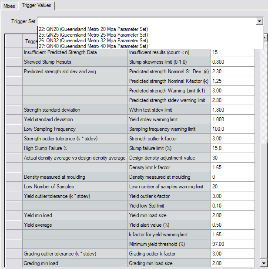
Task: Select the Trigger Values tab
Action: [x=36, y=6]
